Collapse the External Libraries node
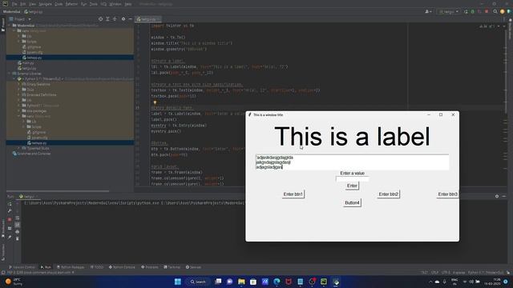513x288 pixels. pos(10,74)
